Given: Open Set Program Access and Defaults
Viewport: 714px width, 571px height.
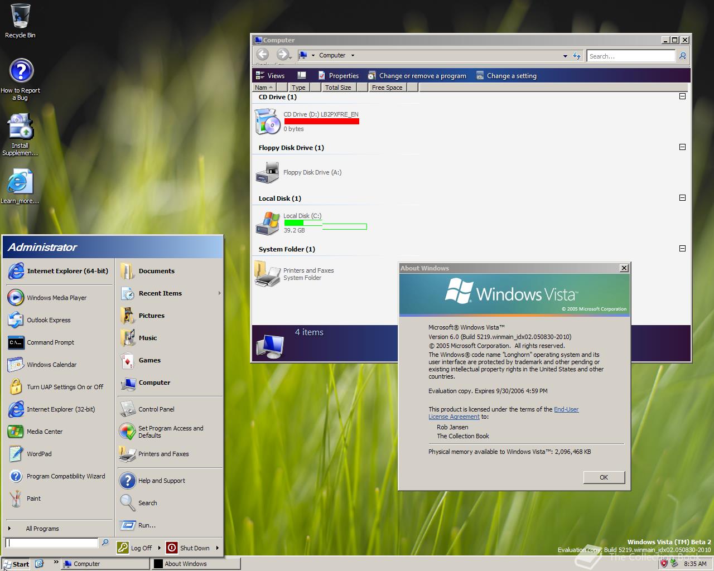Looking at the screenshot, I should click(170, 432).
